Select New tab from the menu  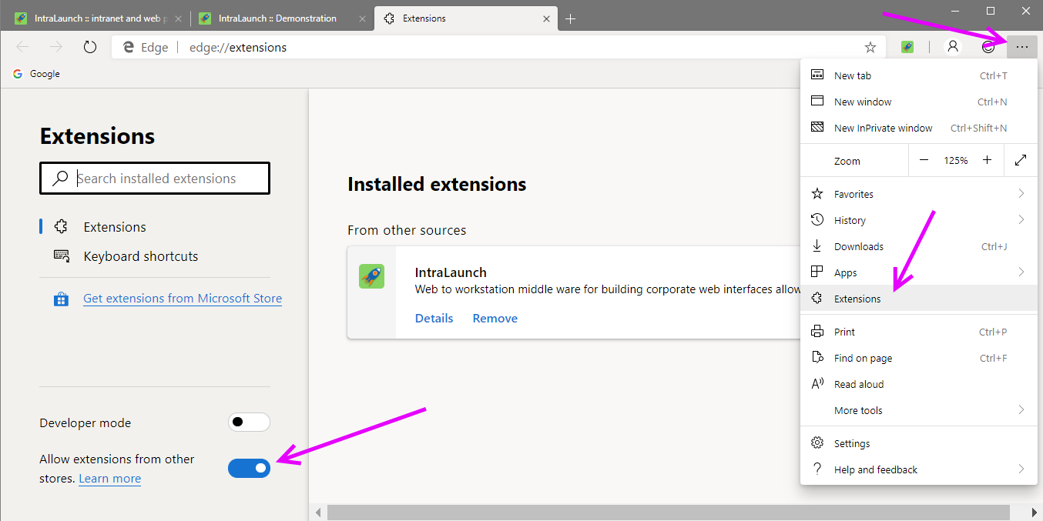point(919,75)
